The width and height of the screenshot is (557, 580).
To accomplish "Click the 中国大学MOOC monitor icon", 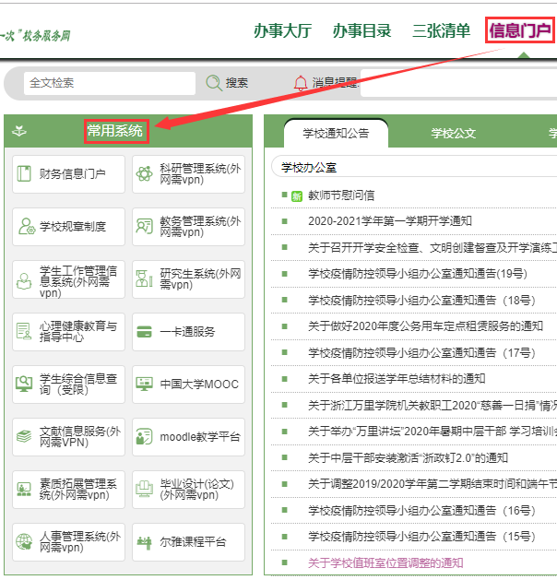I will (x=144, y=384).
